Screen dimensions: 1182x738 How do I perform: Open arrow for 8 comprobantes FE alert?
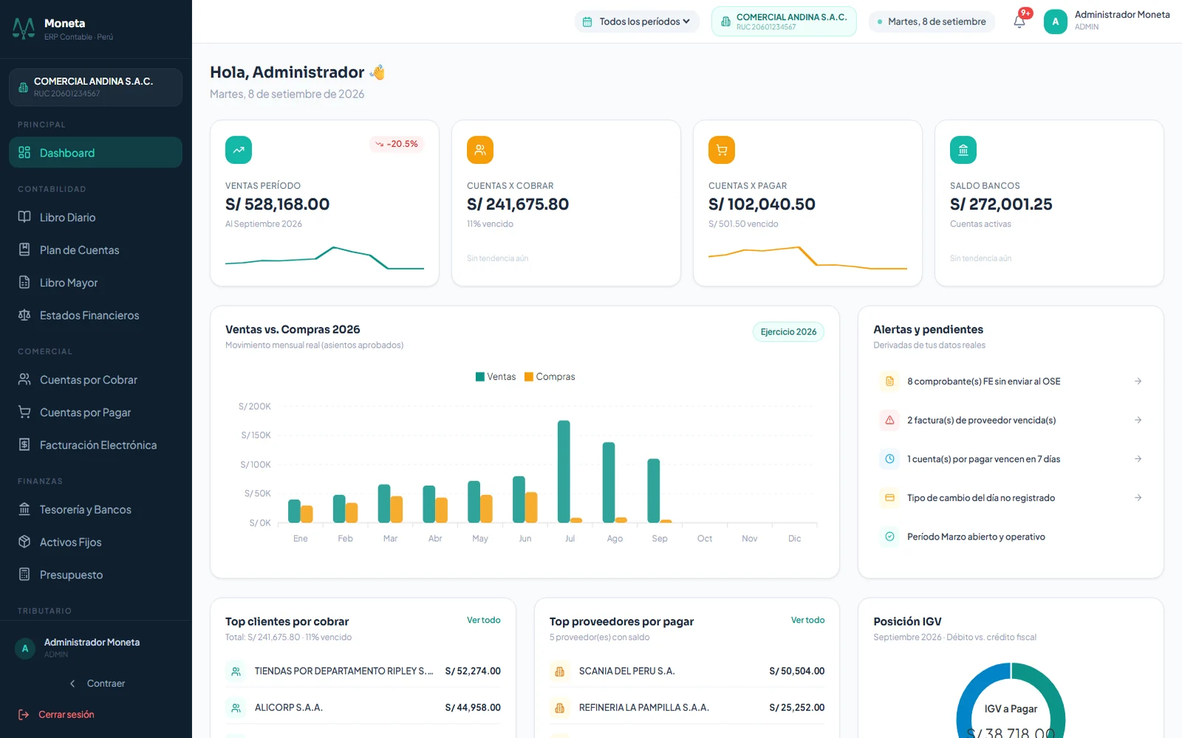pyautogui.click(x=1138, y=382)
